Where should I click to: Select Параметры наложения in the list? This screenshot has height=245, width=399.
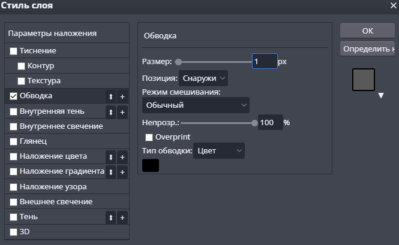pos(53,34)
